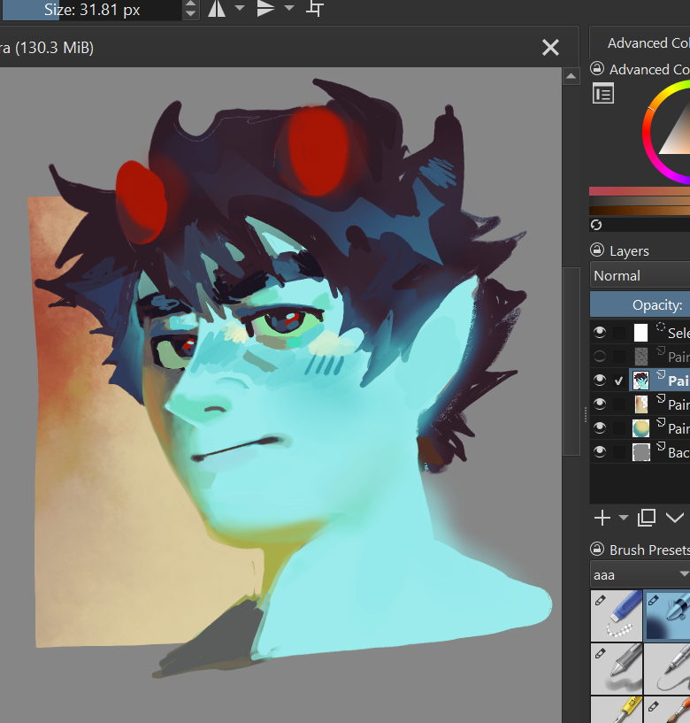Show the hidden grey texture layer
The height and width of the screenshot is (723, 690).
click(x=600, y=356)
